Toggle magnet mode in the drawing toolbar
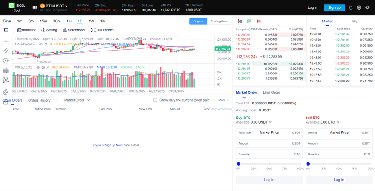The height and width of the screenshot is (191, 375). (6, 92)
